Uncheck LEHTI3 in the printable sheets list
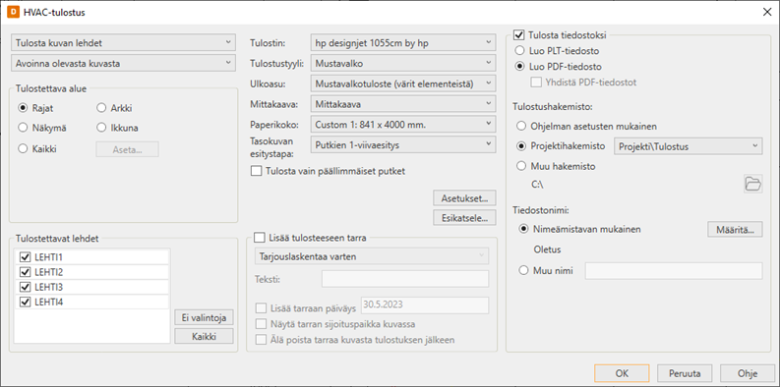The height and width of the screenshot is (387, 780). point(25,287)
